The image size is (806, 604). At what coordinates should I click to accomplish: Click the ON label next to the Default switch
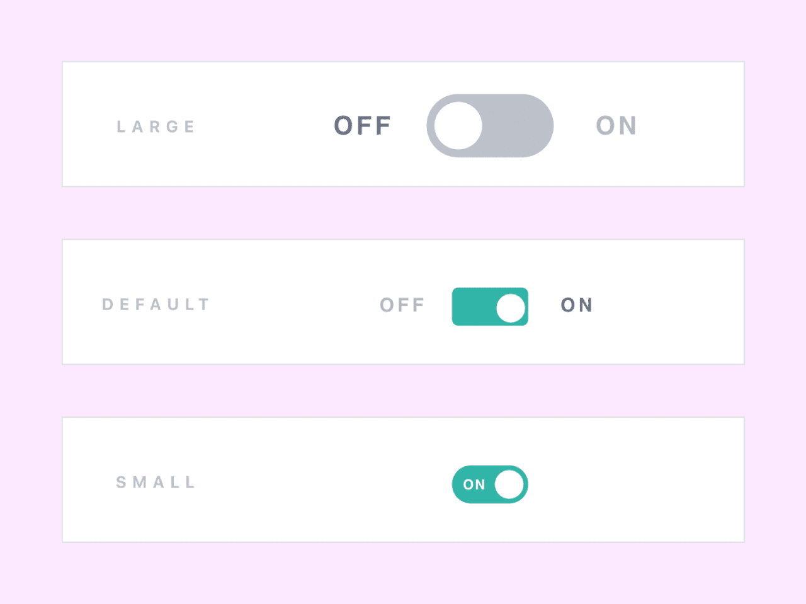click(x=576, y=305)
